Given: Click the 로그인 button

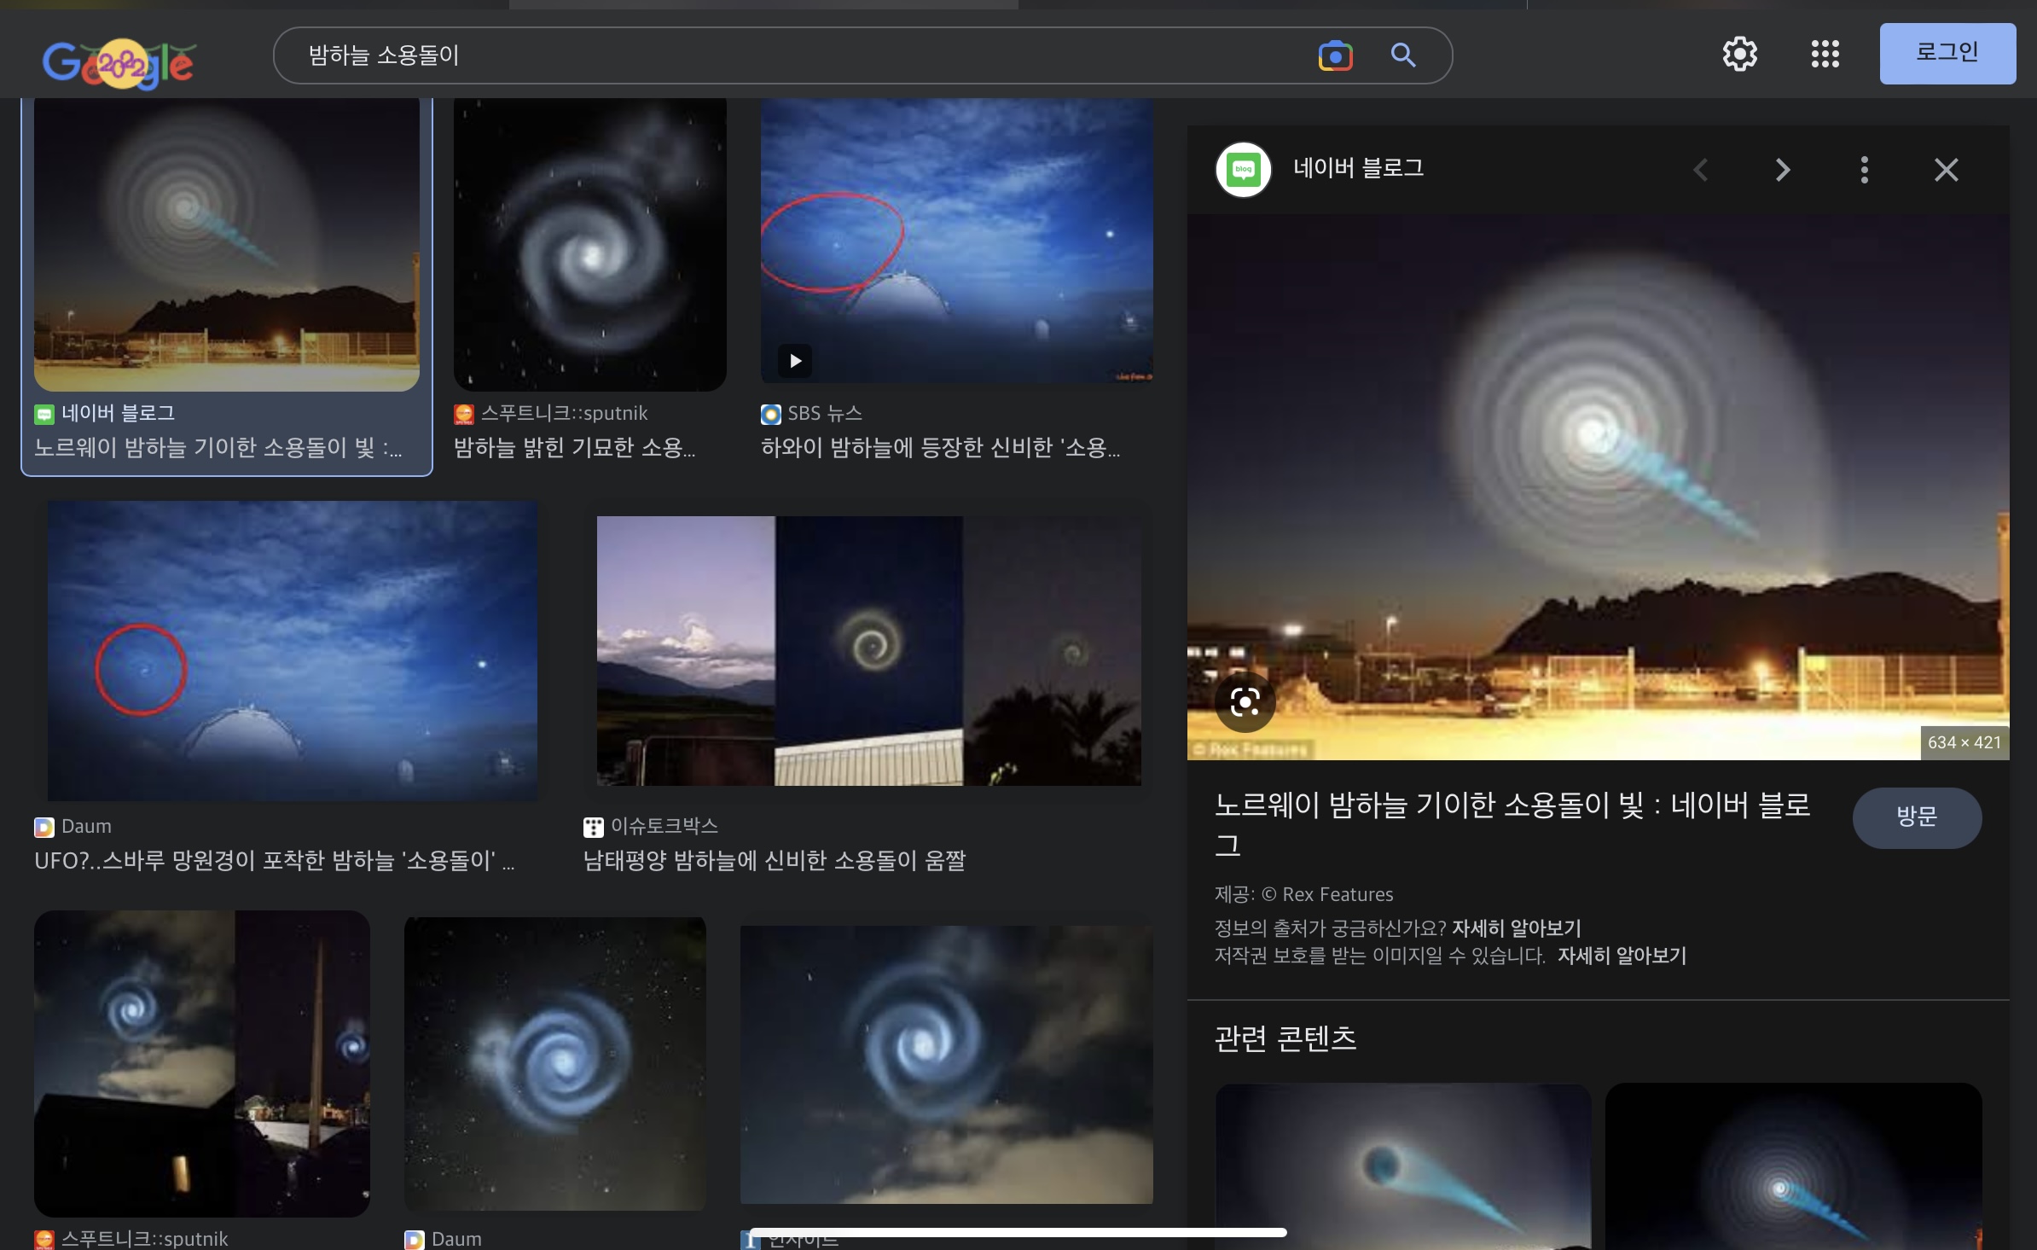Looking at the screenshot, I should click(x=1947, y=54).
